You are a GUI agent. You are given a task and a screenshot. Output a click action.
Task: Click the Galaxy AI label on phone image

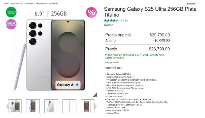[68, 85]
